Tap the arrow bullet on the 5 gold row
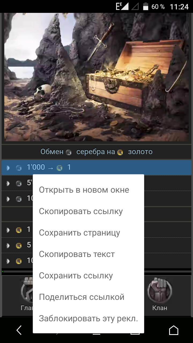Image resolution: width=193 pixels, height=343 pixels. (x=8, y=245)
